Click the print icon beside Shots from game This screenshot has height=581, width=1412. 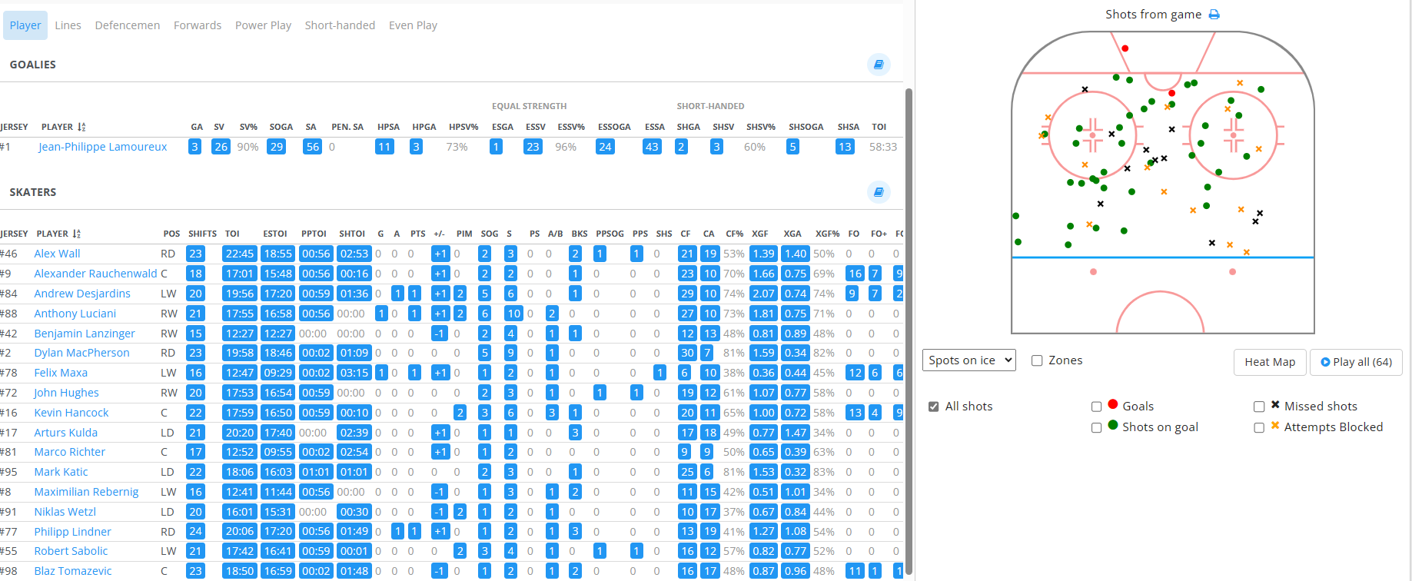[1214, 15]
